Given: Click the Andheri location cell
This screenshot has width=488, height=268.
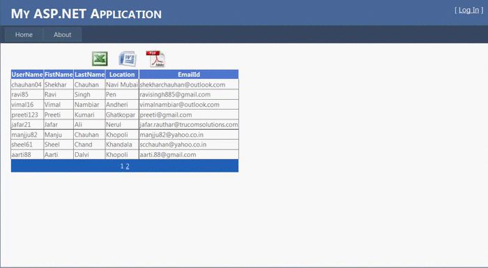Looking at the screenshot, I should (x=122, y=105).
